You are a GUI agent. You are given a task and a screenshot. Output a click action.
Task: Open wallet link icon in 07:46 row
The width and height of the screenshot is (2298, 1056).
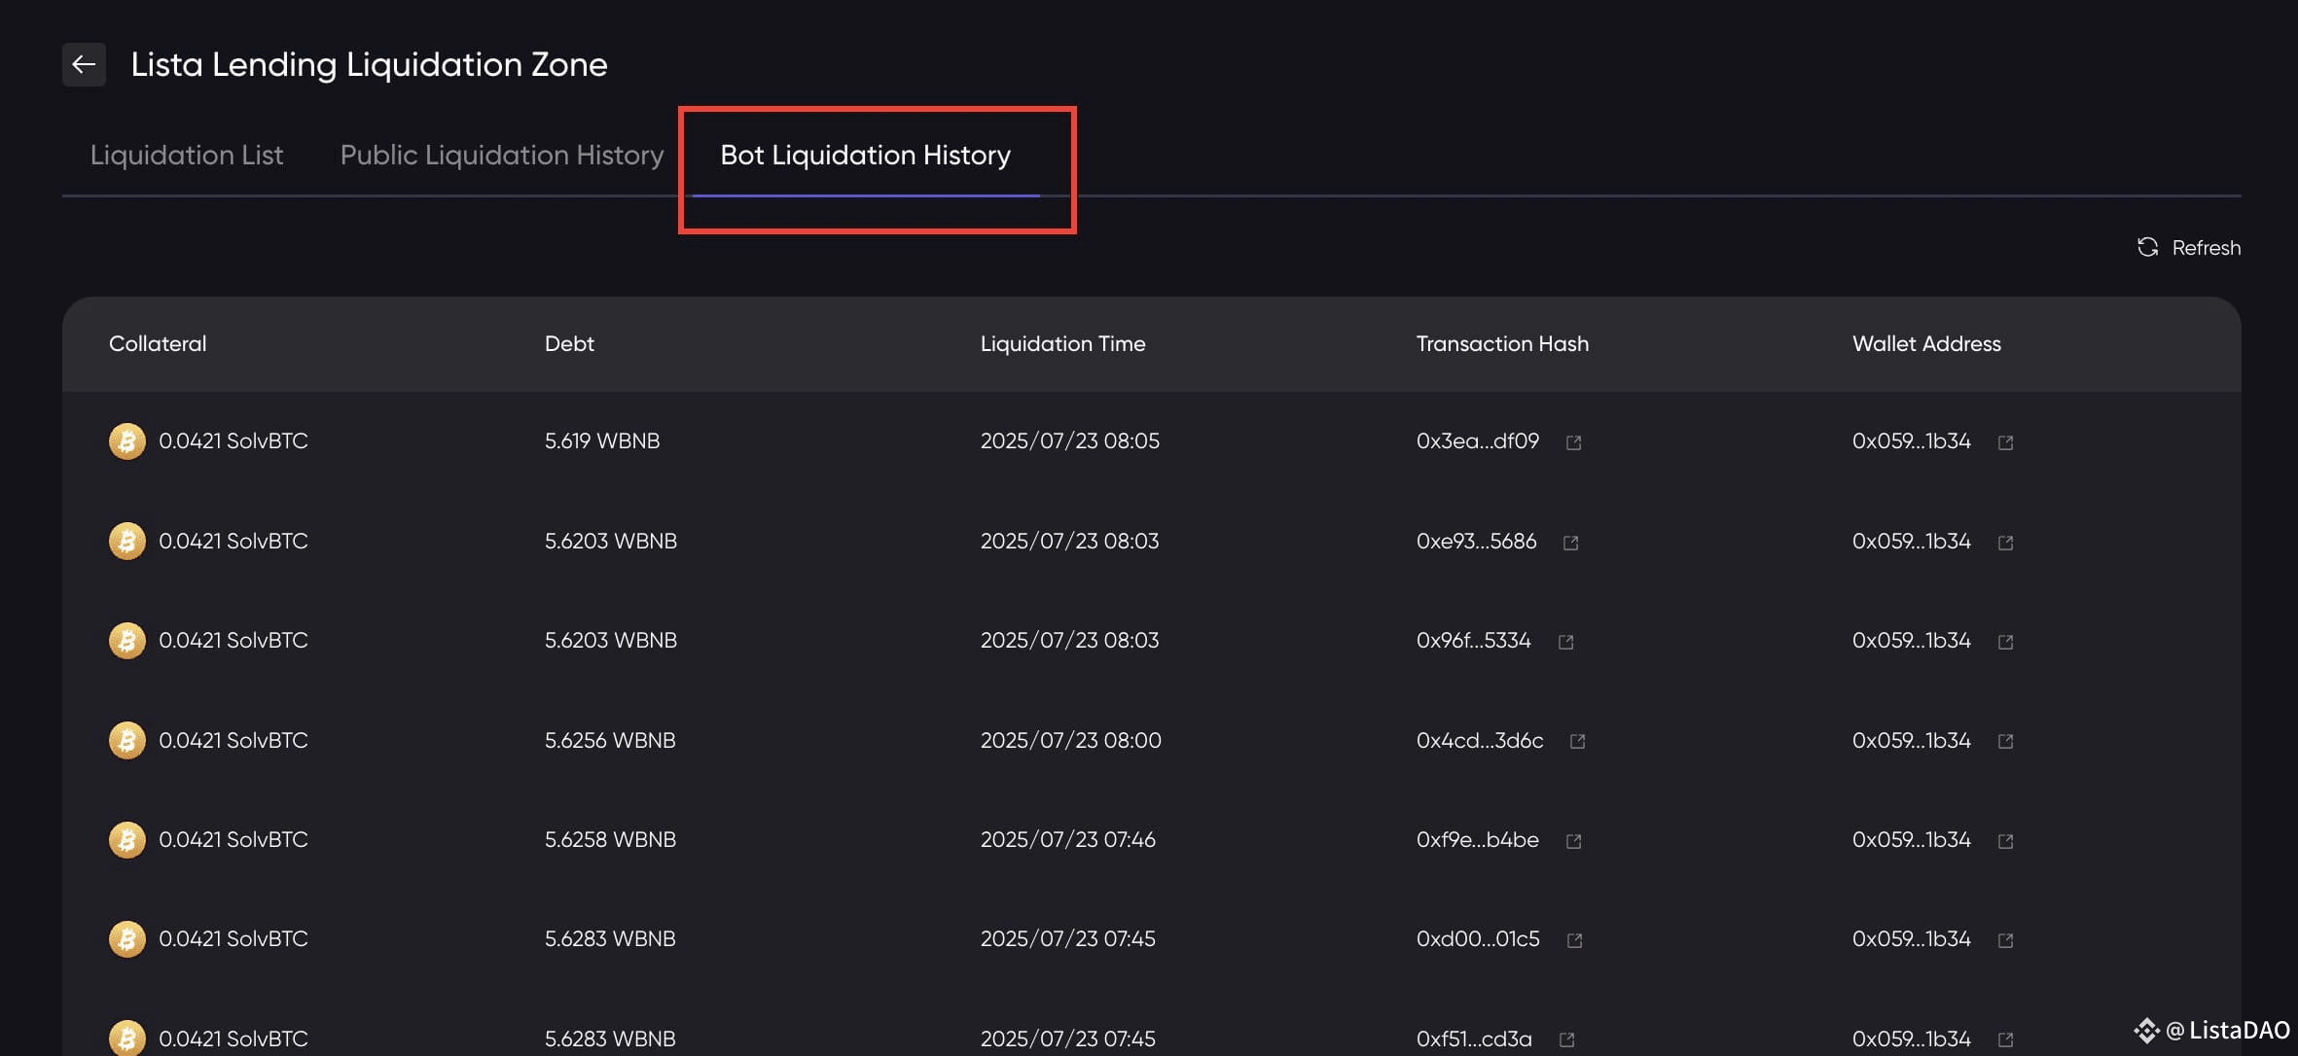point(2005,841)
